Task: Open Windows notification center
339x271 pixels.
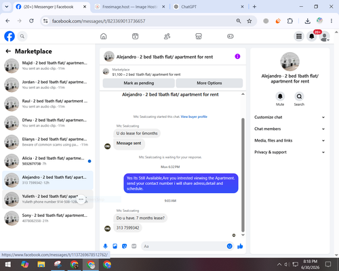Action: click(x=328, y=264)
